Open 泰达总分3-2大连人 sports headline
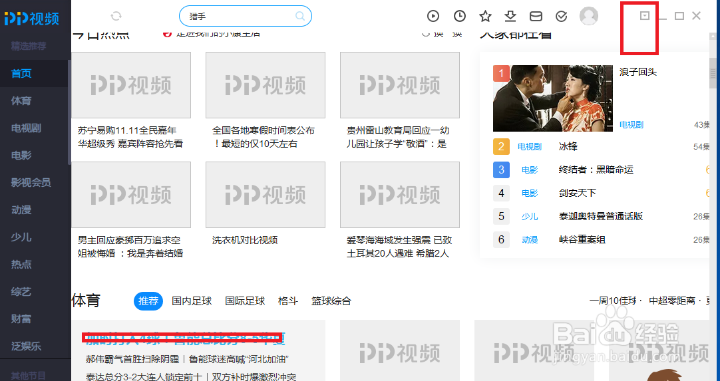 [190, 377]
